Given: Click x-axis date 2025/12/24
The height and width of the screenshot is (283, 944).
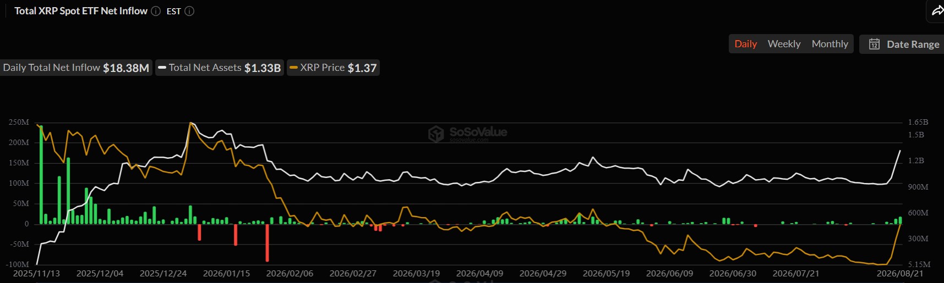Looking at the screenshot, I should pos(163,273).
